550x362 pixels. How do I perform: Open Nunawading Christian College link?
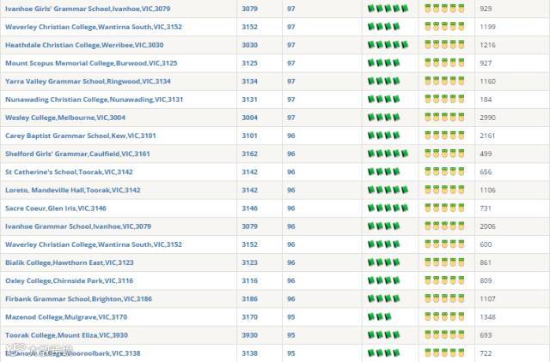(94, 100)
